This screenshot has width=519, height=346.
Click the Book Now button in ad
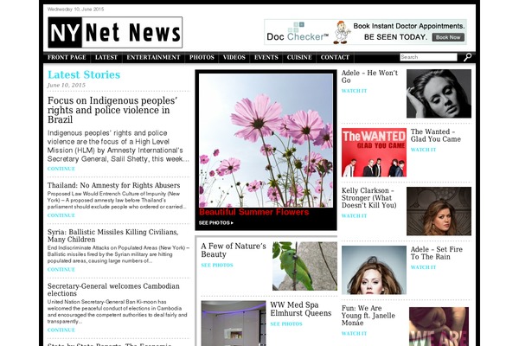pyautogui.click(x=448, y=37)
